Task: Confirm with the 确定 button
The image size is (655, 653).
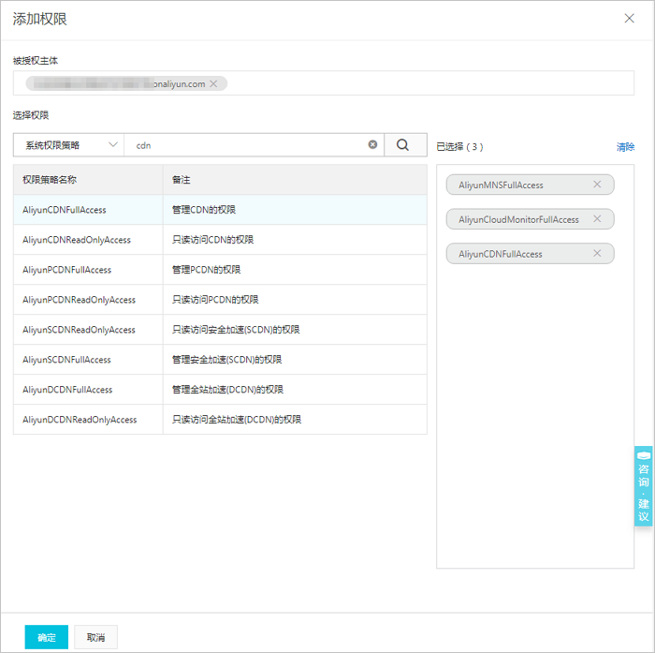Action: [47, 637]
